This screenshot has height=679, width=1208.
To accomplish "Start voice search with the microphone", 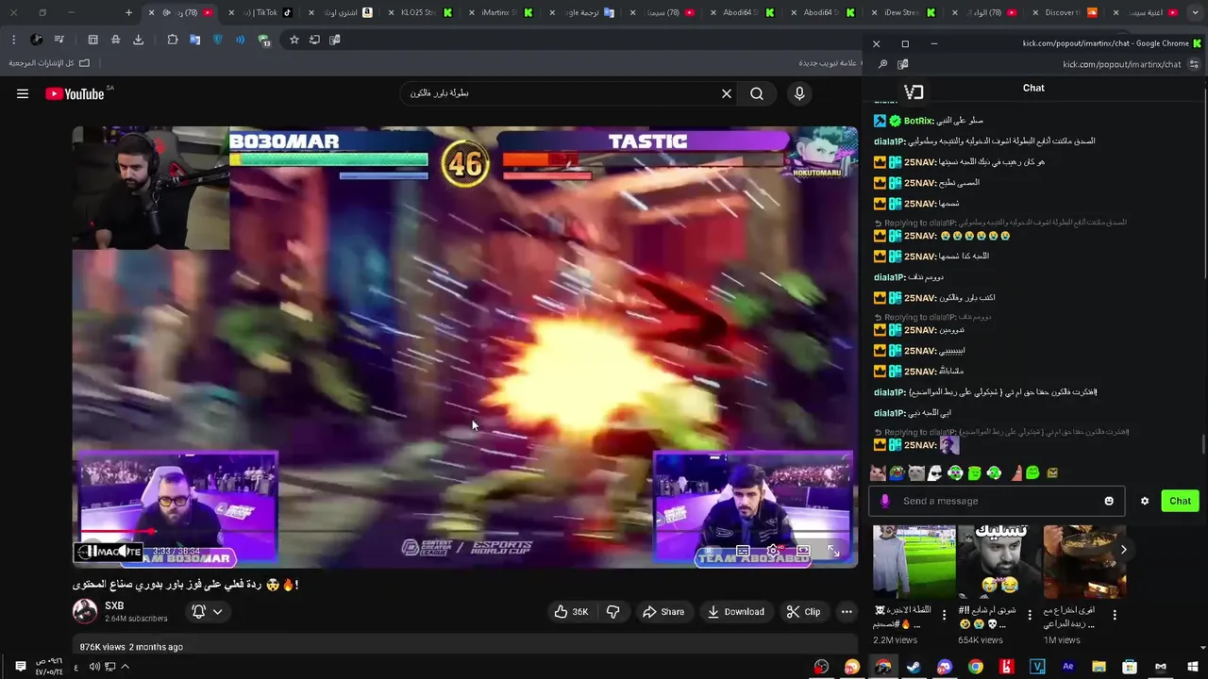I will coord(799,93).
